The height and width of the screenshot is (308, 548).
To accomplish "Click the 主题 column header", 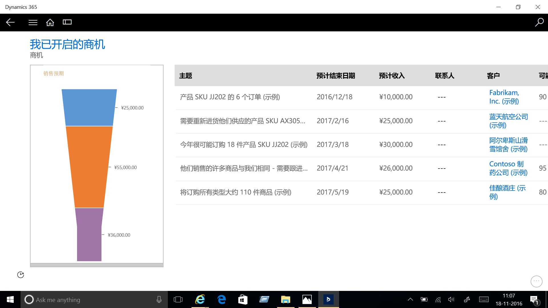I will (x=186, y=76).
